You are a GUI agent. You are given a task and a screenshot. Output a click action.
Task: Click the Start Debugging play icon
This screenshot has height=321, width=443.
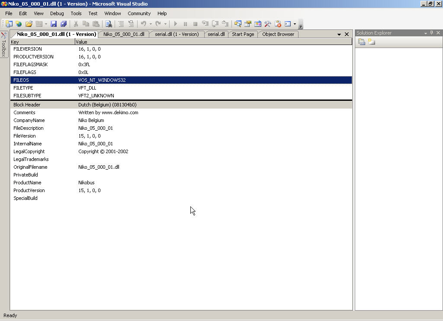point(176,24)
